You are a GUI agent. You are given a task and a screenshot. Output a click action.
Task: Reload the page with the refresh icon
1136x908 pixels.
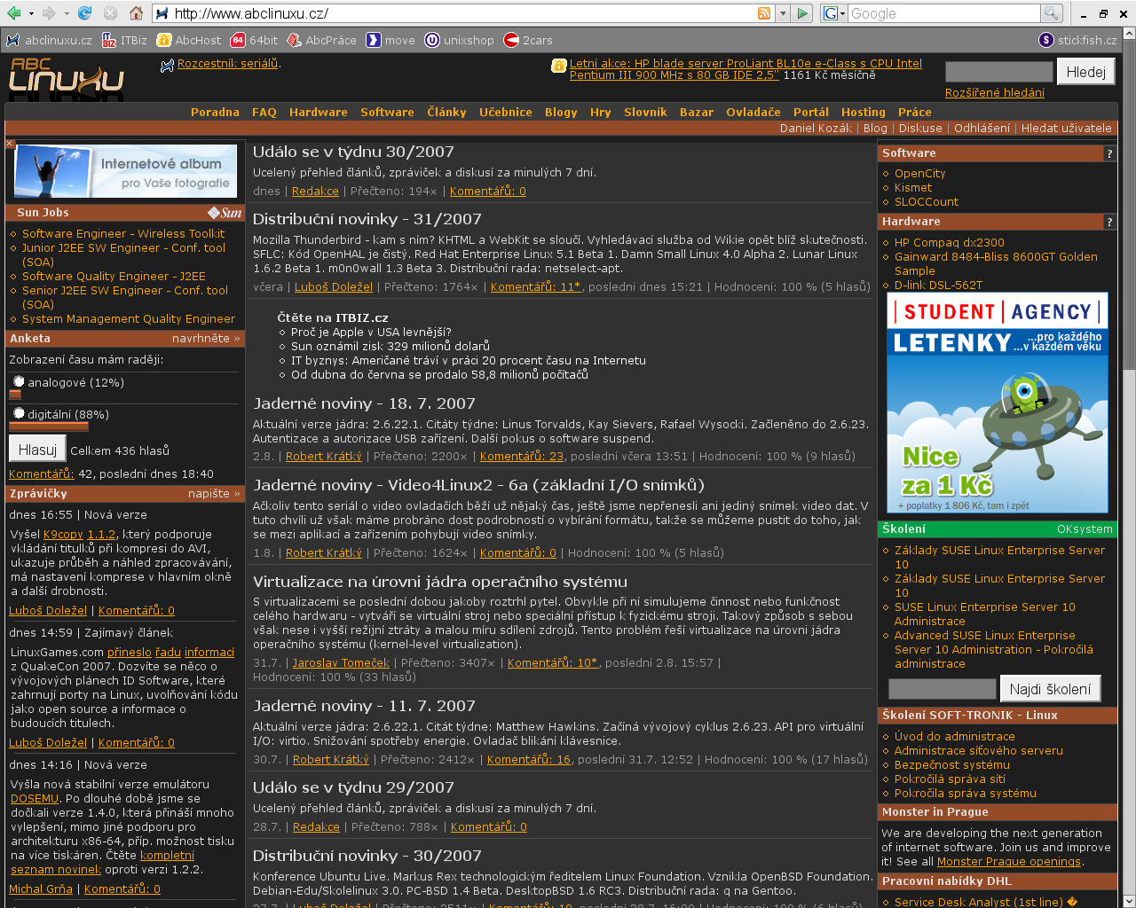(85, 13)
